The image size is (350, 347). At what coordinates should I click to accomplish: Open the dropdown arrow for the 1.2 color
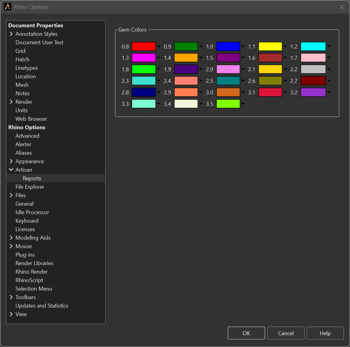pyautogui.click(x=329, y=46)
